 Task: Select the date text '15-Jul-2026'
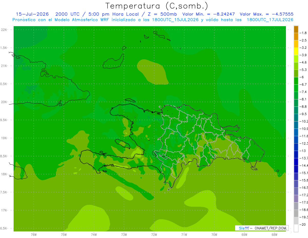point(32,14)
